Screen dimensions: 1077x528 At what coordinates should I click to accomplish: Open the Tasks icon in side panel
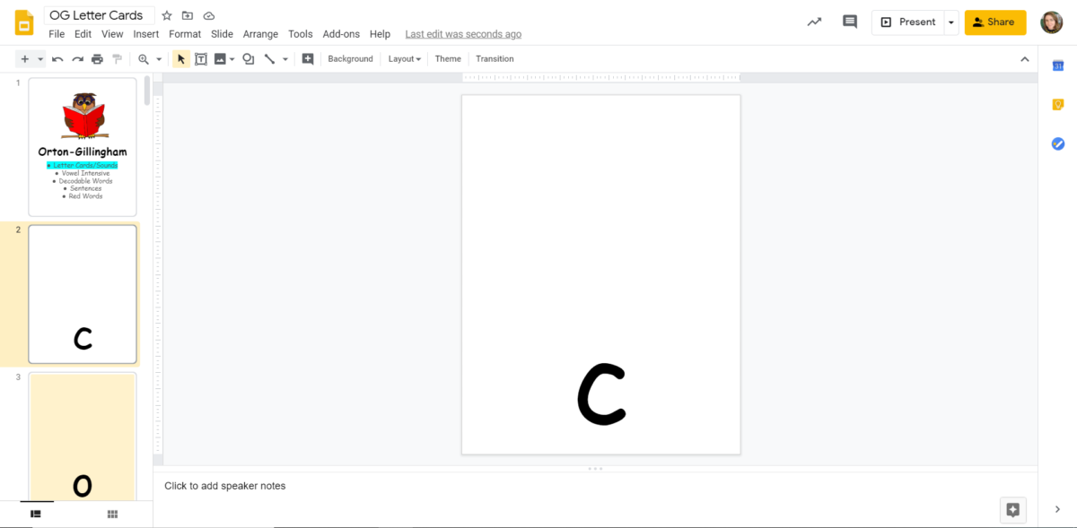(x=1058, y=143)
